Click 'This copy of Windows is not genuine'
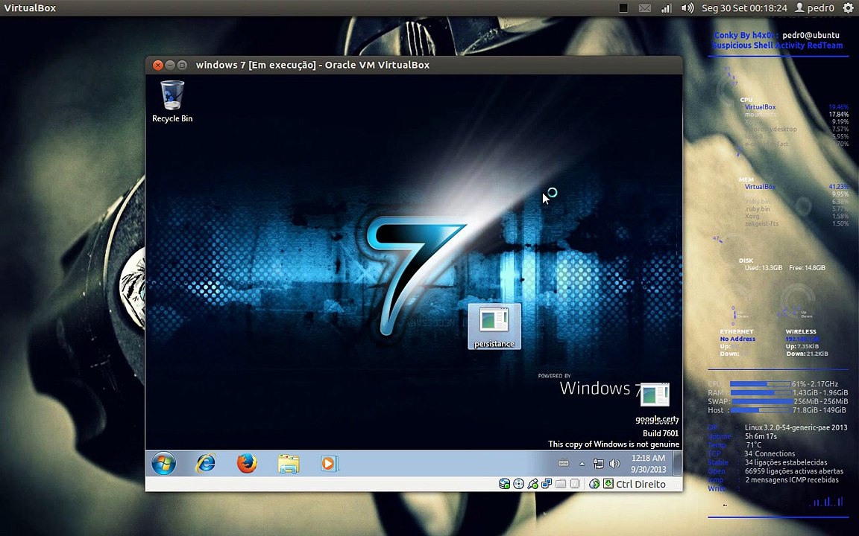 [x=614, y=444]
